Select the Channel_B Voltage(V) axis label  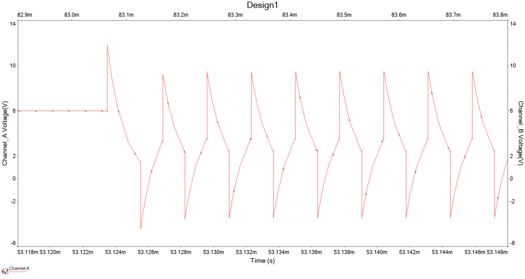click(520, 133)
